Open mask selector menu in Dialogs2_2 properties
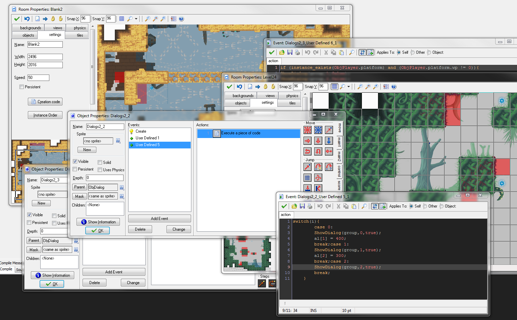The width and height of the screenshot is (517, 320). click(122, 196)
